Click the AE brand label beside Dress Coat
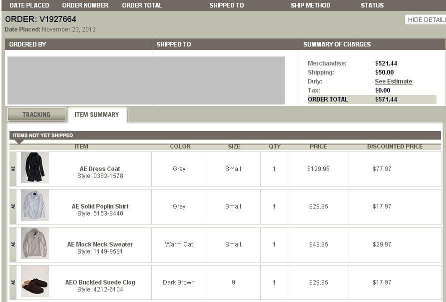This screenshot has width=446, height=302. point(13,169)
